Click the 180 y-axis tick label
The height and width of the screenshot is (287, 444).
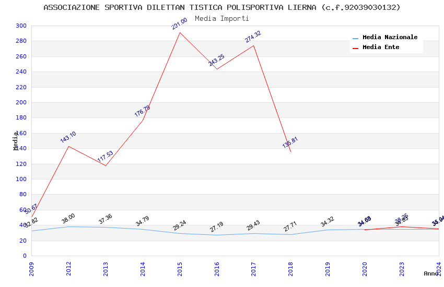click(x=21, y=117)
